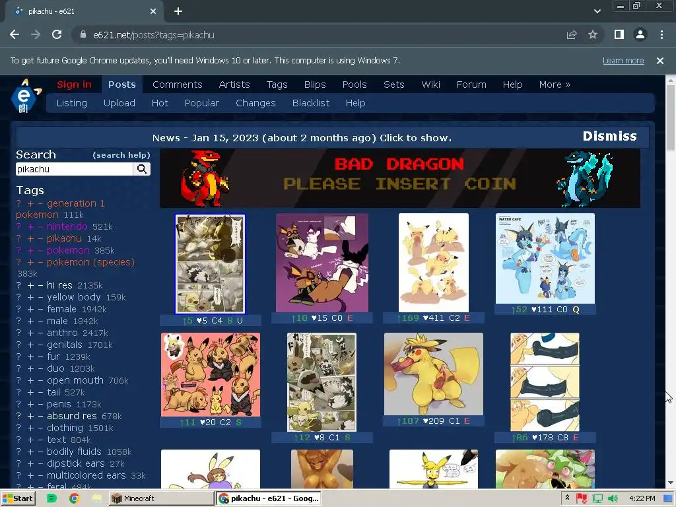Open the pinned folder icon on taskbar
Viewport: 676px width, 507px height.
97,498
